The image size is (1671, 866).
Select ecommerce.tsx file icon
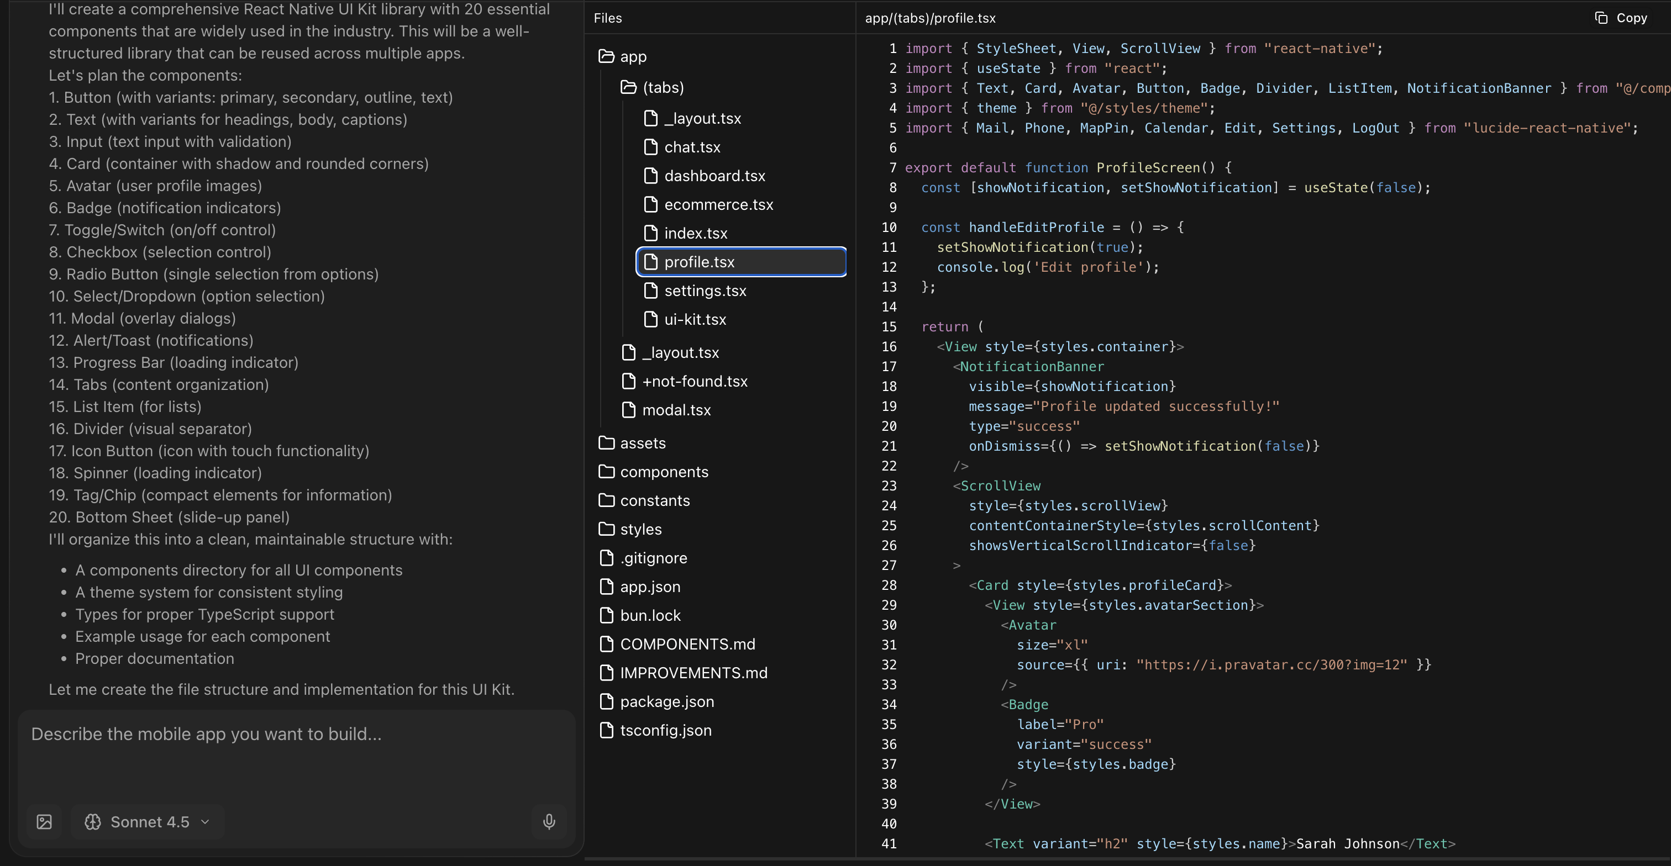point(650,204)
